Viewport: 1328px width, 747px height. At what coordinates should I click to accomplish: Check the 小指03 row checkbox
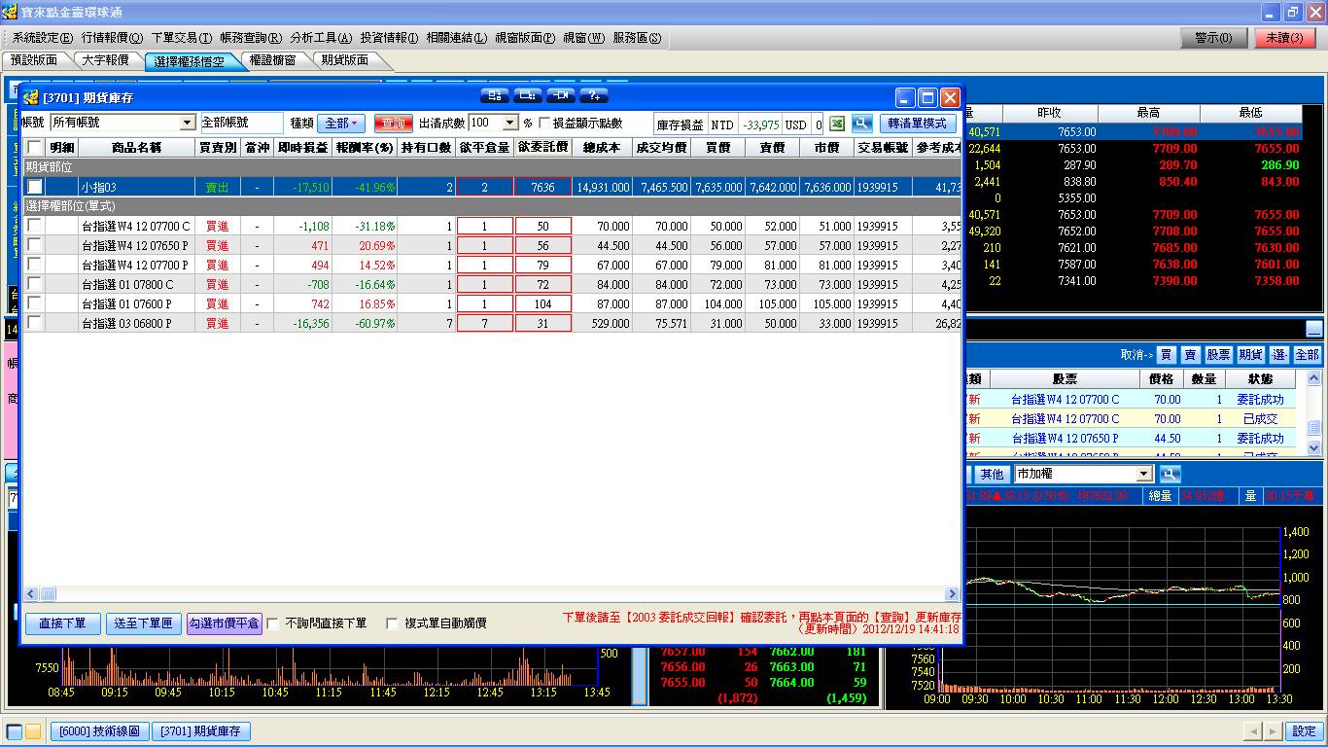(34, 187)
